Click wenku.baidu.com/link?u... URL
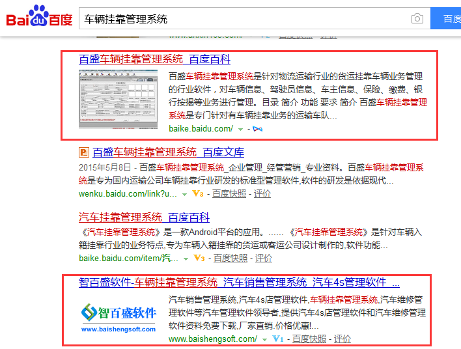 (x=128, y=194)
